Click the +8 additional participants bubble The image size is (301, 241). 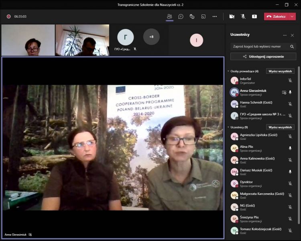pos(151,37)
